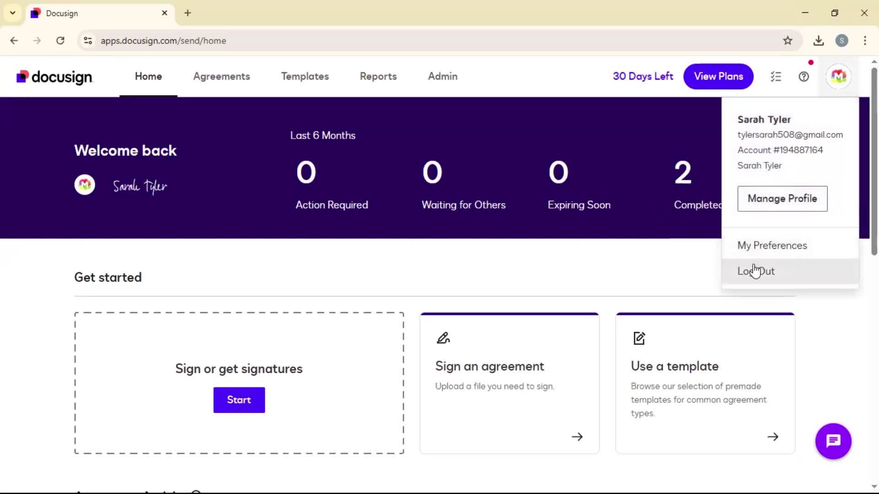Open the Chrome profile S icon

click(x=841, y=41)
